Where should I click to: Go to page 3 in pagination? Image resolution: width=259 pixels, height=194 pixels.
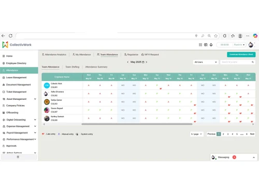point(228,134)
